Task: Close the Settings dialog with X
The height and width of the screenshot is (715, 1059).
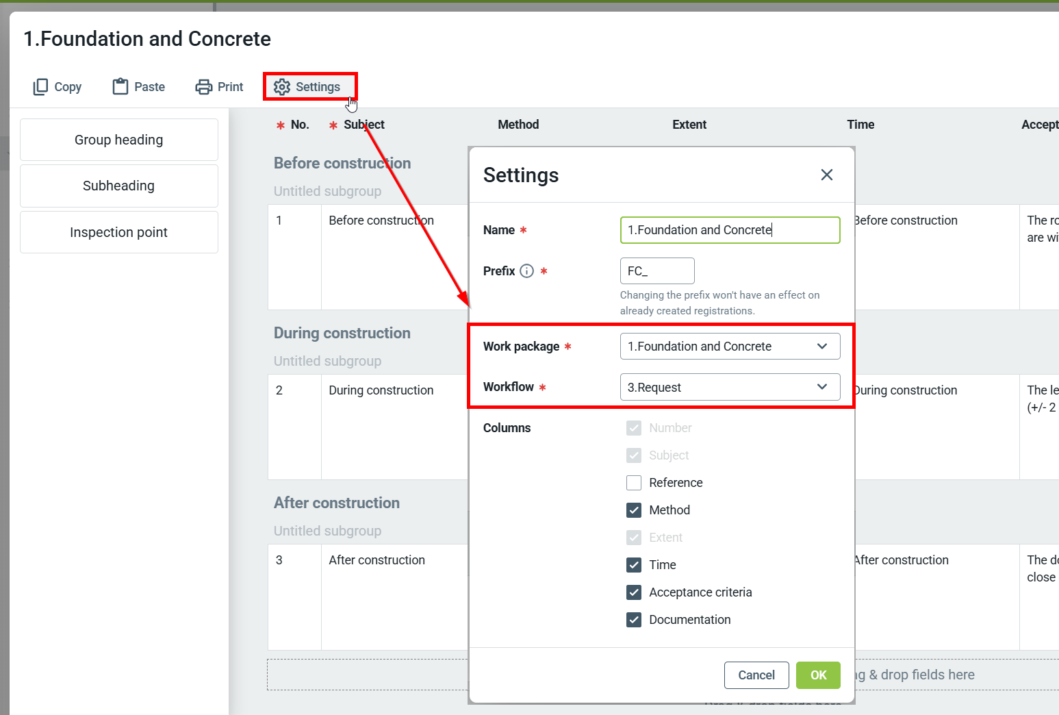Action: click(826, 175)
